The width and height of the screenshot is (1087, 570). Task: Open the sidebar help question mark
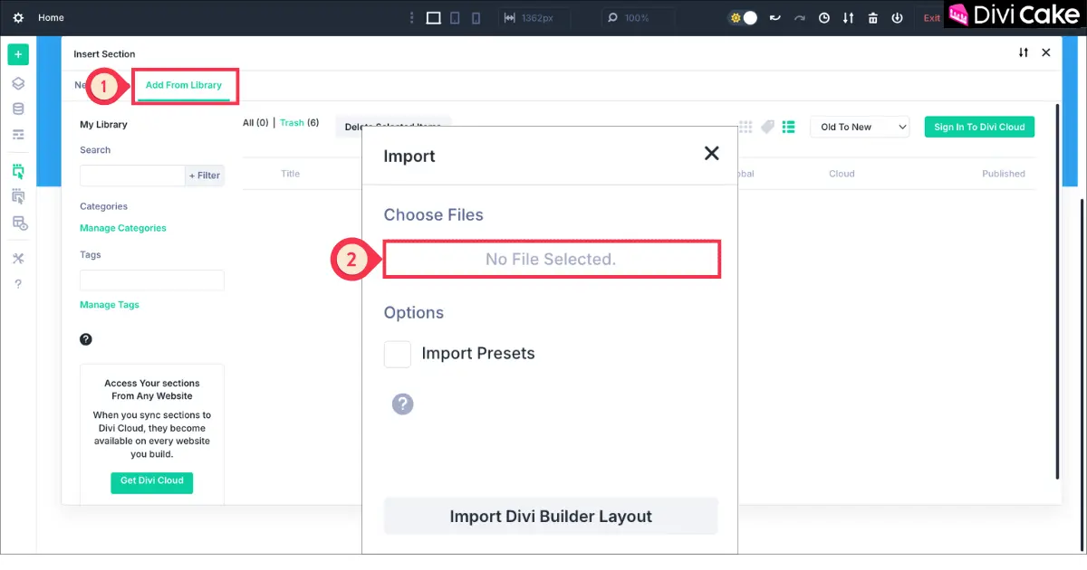coord(18,284)
